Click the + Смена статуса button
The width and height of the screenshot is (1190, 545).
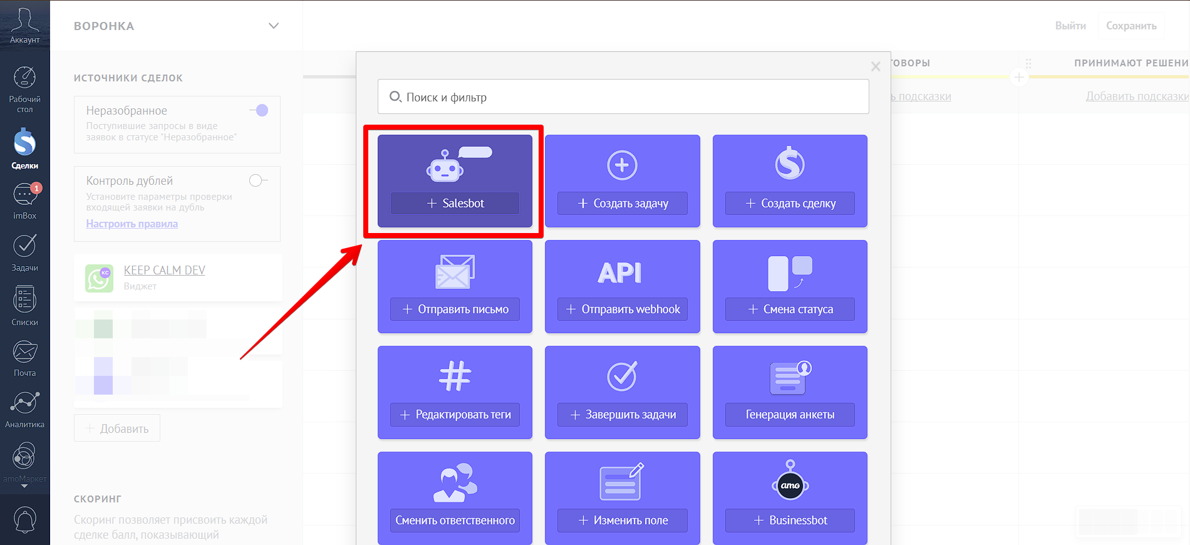click(790, 309)
